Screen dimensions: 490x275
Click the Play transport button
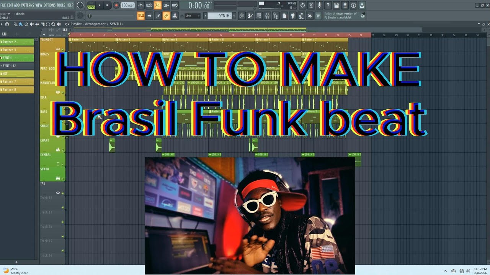click(100, 5)
